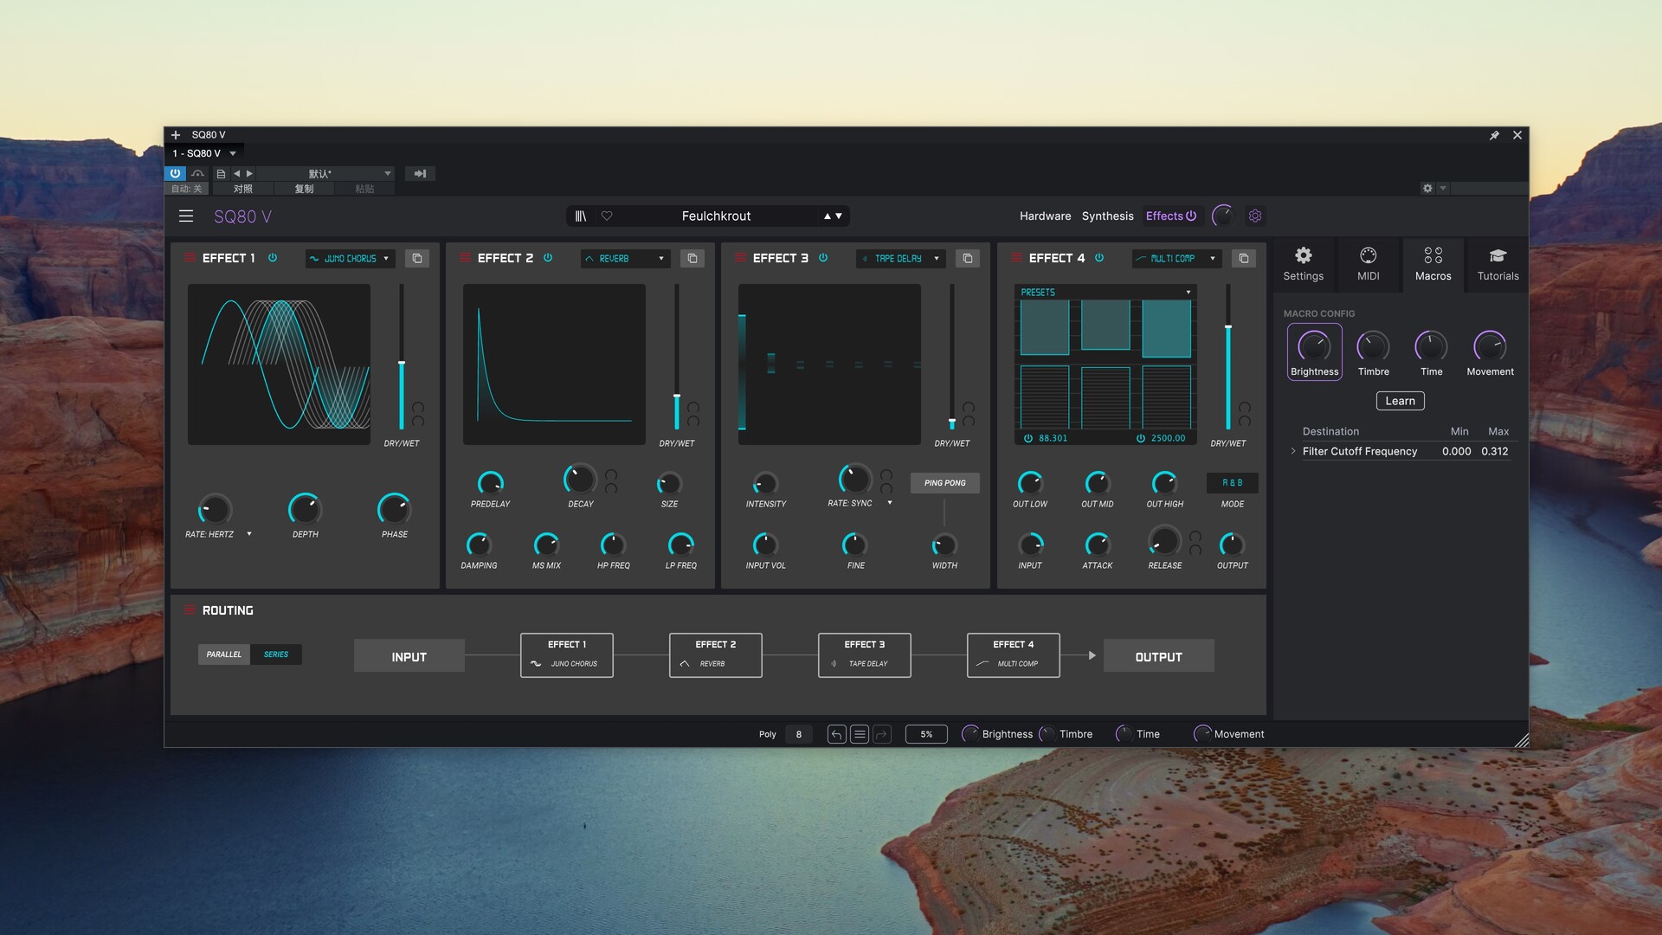Viewport: 1662px width, 935px height.
Task: Toggle the 88.301 band frequency power in Multi Comp
Action: 1028,438
